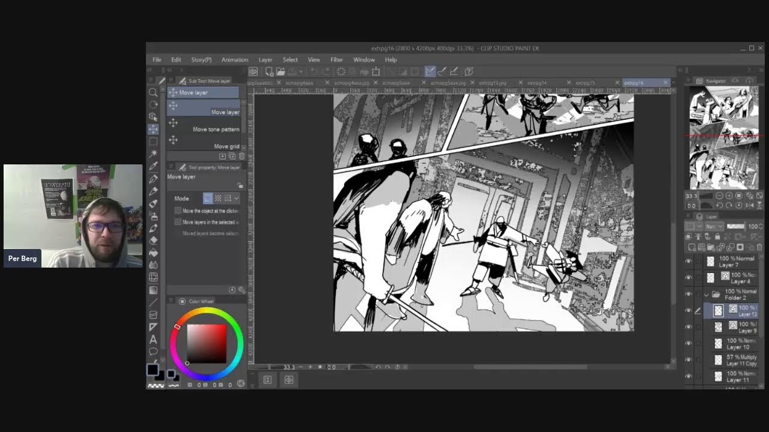Click the help question mark icon
This screenshot has width=769, height=432.
point(469,71)
